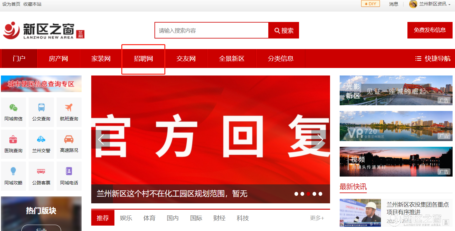Click the 搜索 search button
455x231 pixels.
(x=284, y=30)
